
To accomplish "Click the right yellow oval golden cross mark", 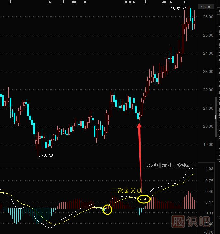I will pyautogui.click(x=144, y=199).
